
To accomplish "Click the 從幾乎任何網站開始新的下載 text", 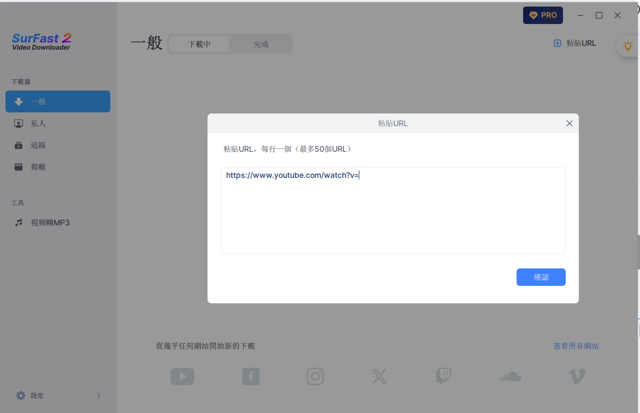I will click(205, 346).
